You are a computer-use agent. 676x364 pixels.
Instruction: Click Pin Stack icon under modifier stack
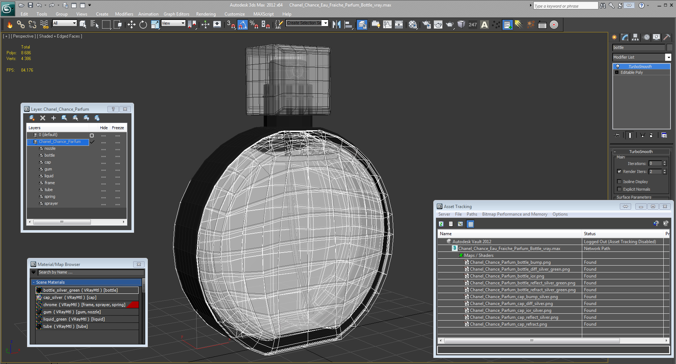[x=617, y=135]
